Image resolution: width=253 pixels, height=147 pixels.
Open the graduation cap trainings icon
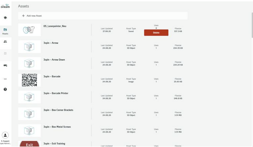click(5, 18)
